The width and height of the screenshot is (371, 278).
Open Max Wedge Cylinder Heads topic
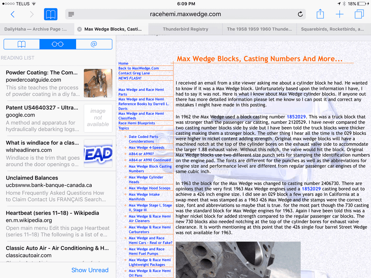point(146,180)
